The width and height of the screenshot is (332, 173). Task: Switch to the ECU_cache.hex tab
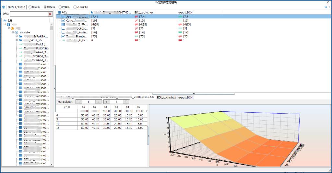166,97
